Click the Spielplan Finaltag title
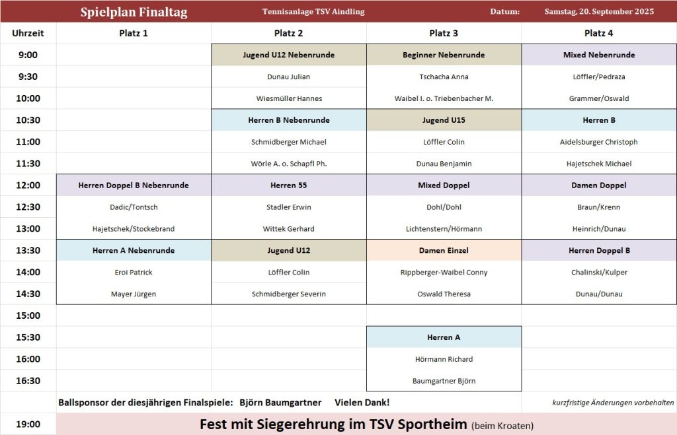 tap(134, 12)
